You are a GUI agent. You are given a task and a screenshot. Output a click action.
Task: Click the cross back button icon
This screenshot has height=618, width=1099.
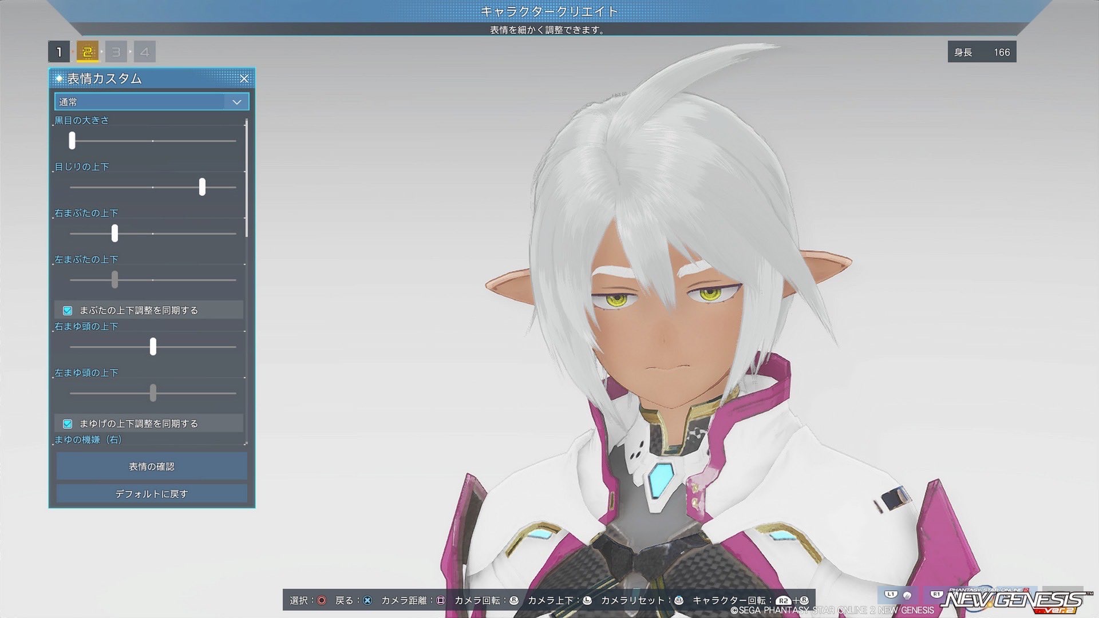coord(367,600)
